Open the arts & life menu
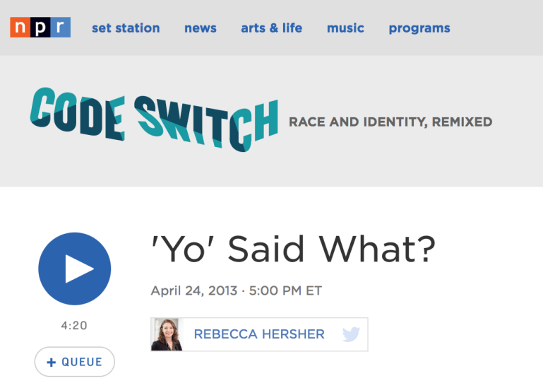The image size is (543, 388). [x=271, y=28]
